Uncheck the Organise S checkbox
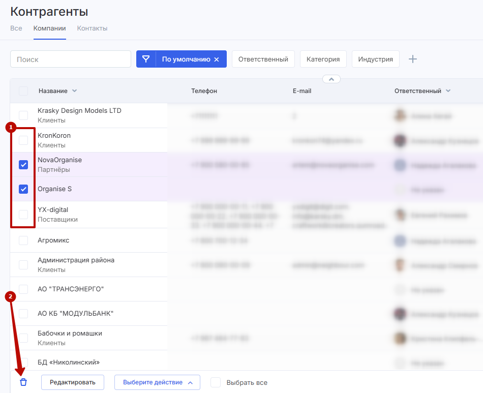Viewport: 483px width, 393px height. coord(23,189)
